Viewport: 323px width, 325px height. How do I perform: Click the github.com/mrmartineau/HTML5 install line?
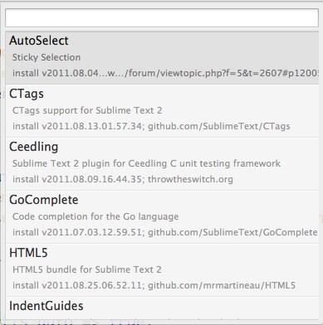[x=154, y=286]
